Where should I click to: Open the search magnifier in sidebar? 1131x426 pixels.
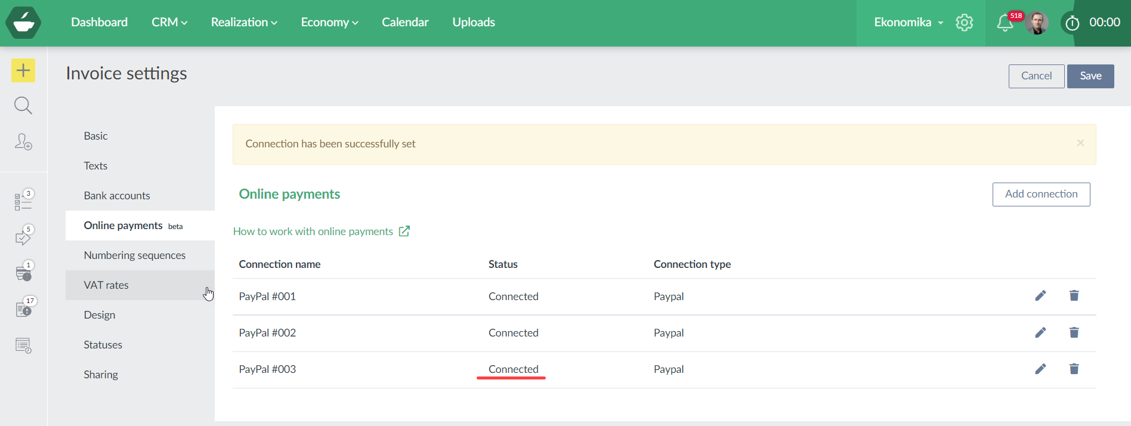point(23,106)
